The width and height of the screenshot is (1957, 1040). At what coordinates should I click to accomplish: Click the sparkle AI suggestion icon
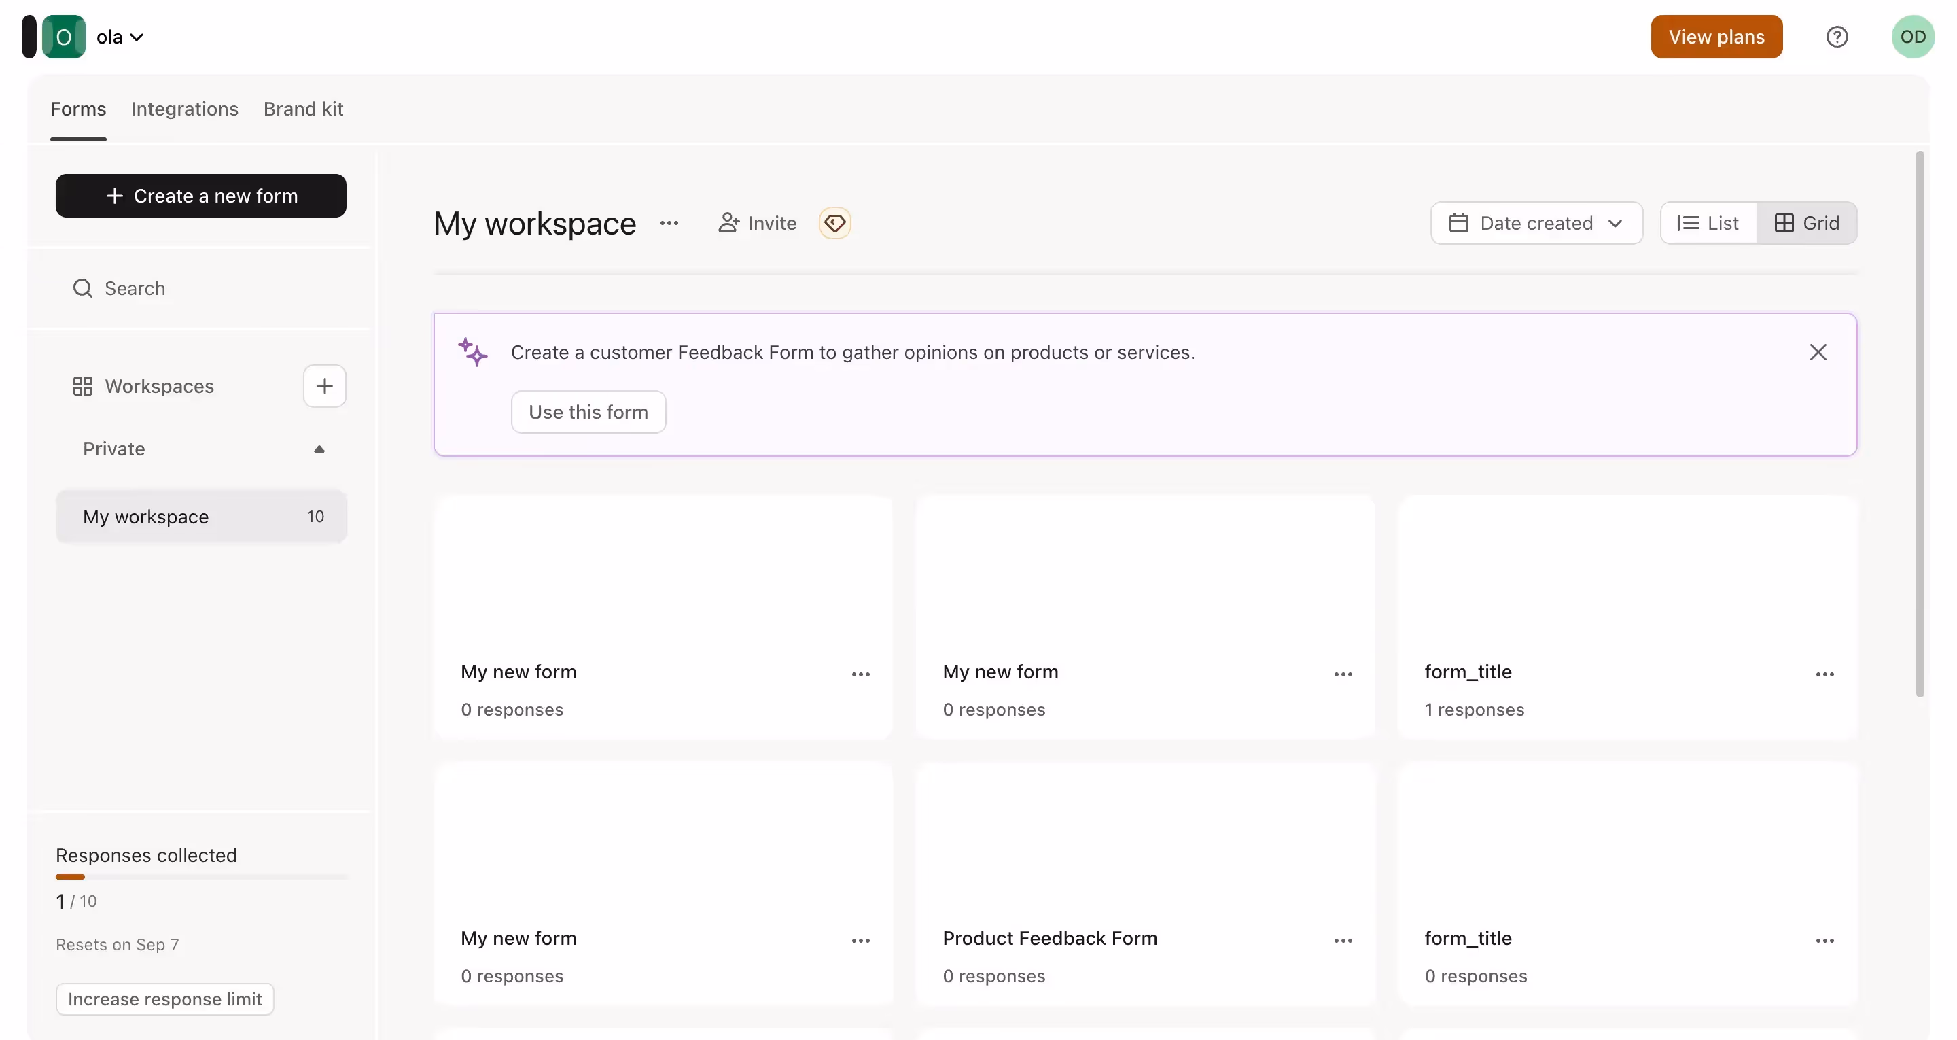point(472,352)
